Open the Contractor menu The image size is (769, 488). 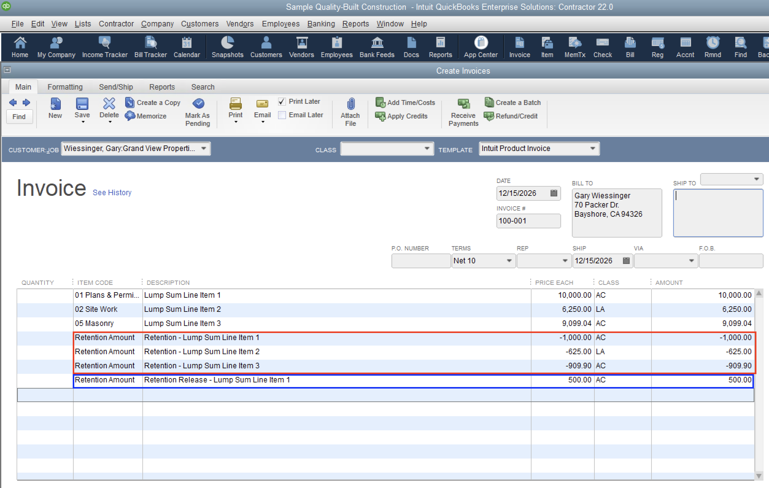point(116,24)
